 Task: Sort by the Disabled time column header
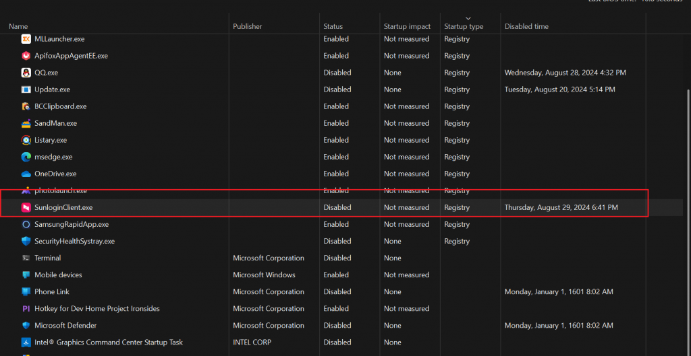(x=526, y=26)
